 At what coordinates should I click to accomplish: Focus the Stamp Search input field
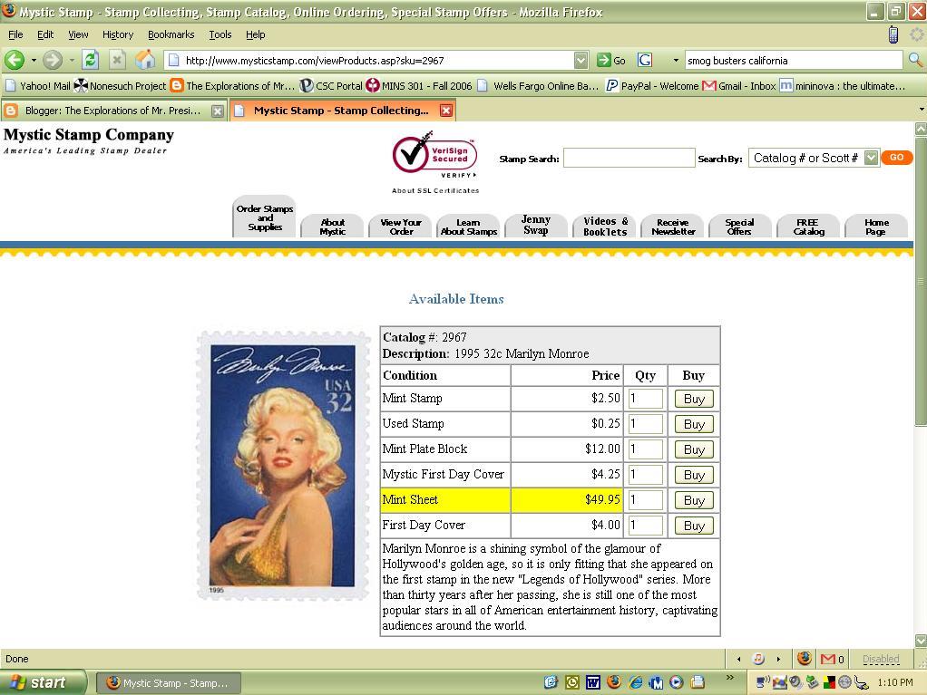coord(629,158)
